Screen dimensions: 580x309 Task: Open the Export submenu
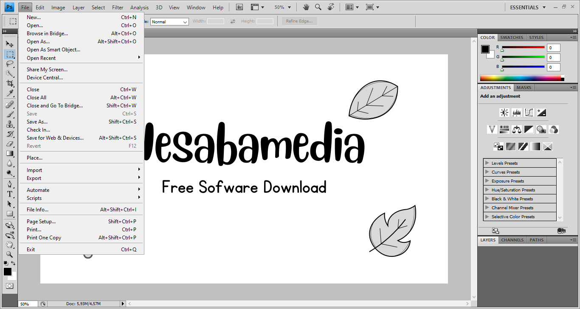pyautogui.click(x=34, y=178)
